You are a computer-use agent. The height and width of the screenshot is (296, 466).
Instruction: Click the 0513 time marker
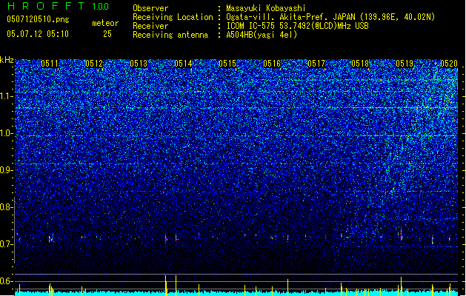pyautogui.click(x=139, y=64)
